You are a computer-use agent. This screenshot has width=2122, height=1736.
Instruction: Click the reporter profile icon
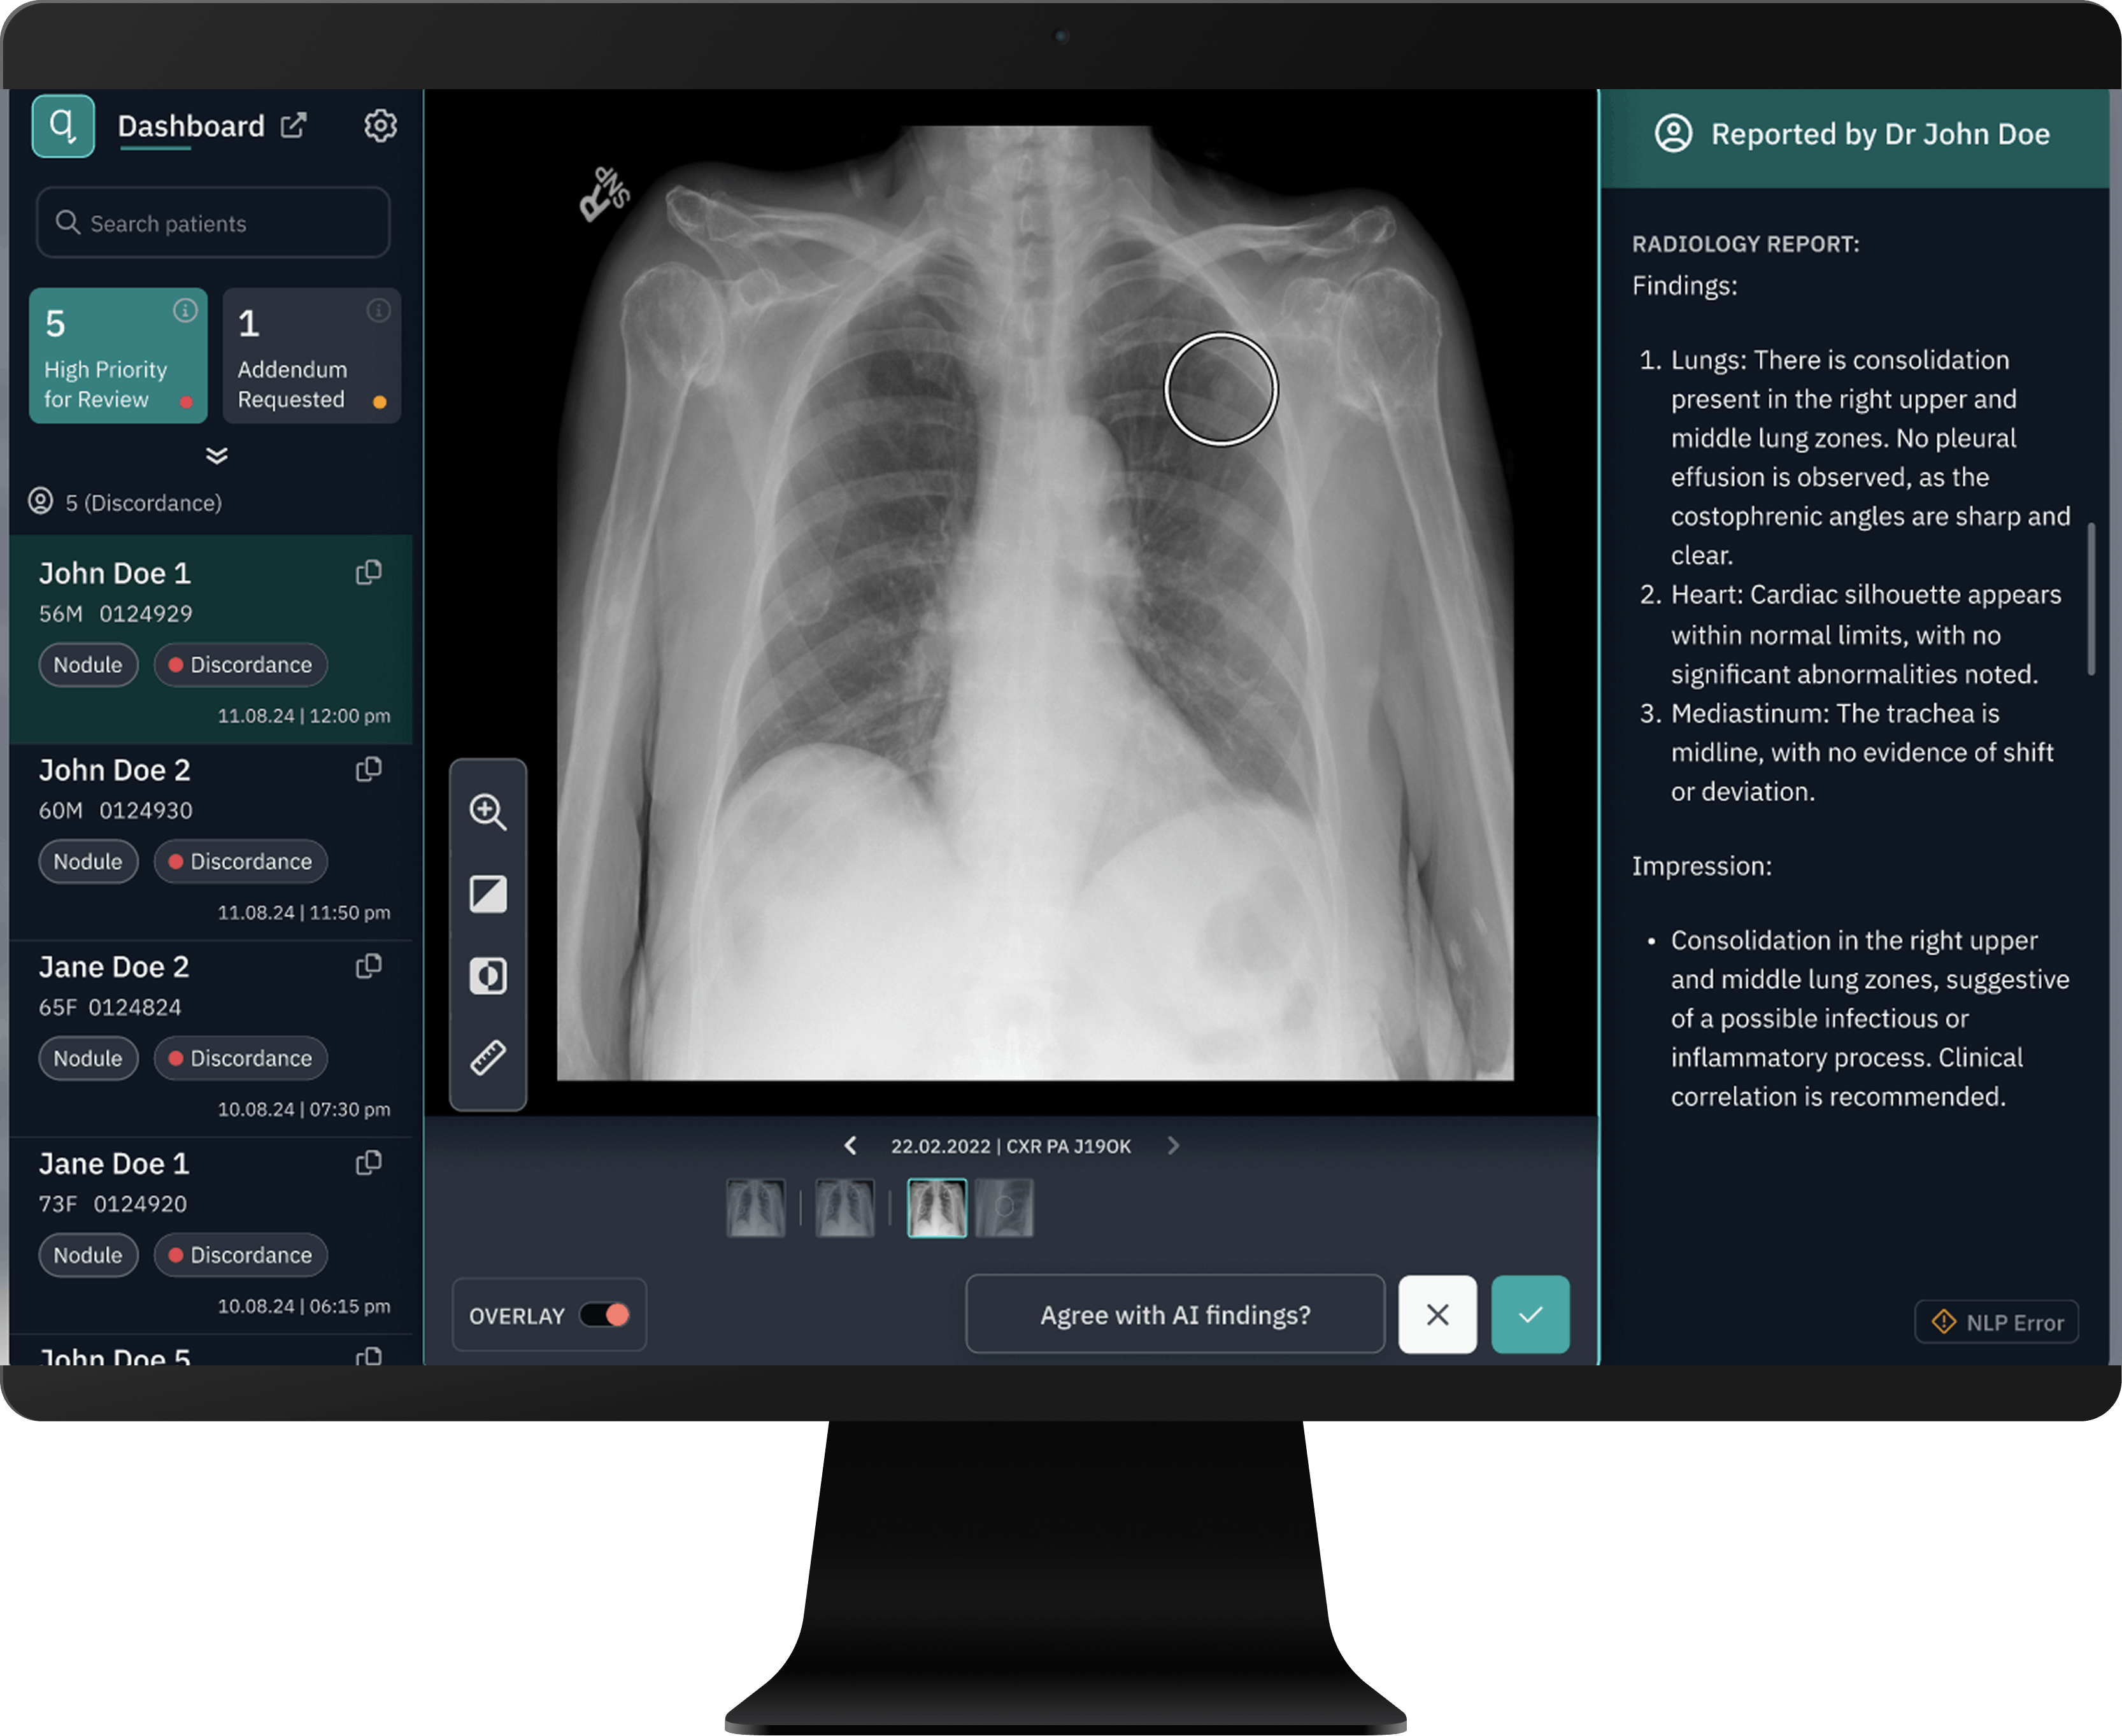click(1673, 133)
